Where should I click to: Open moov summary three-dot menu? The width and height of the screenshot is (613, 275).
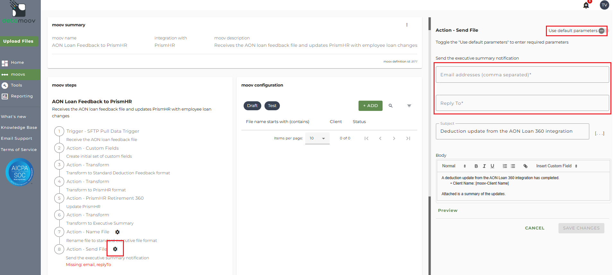407,25
